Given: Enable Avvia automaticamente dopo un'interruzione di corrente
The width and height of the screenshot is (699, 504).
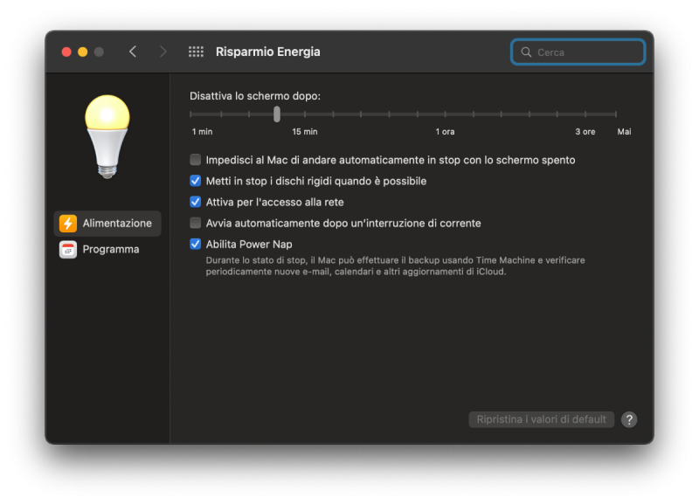Looking at the screenshot, I should pyautogui.click(x=196, y=223).
